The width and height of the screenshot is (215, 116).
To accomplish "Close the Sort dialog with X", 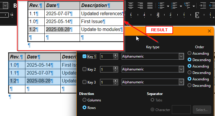I will click(x=209, y=31).
